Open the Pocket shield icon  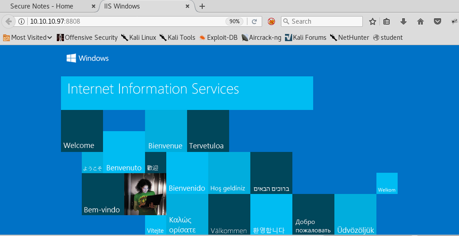pos(438,21)
